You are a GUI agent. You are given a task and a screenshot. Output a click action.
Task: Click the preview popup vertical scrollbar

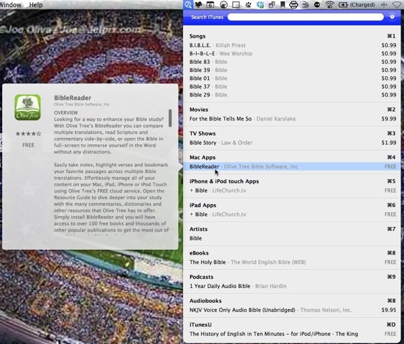coord(170,118)
